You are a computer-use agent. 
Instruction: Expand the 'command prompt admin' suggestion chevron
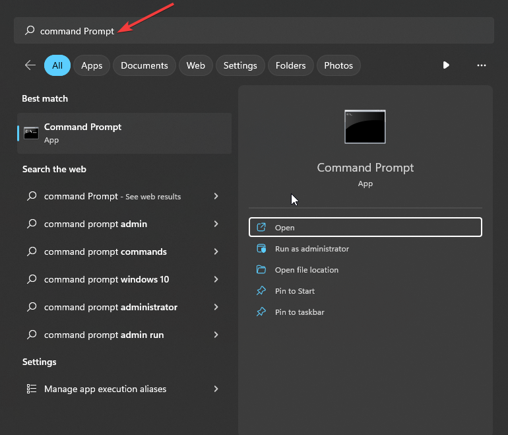216,224
